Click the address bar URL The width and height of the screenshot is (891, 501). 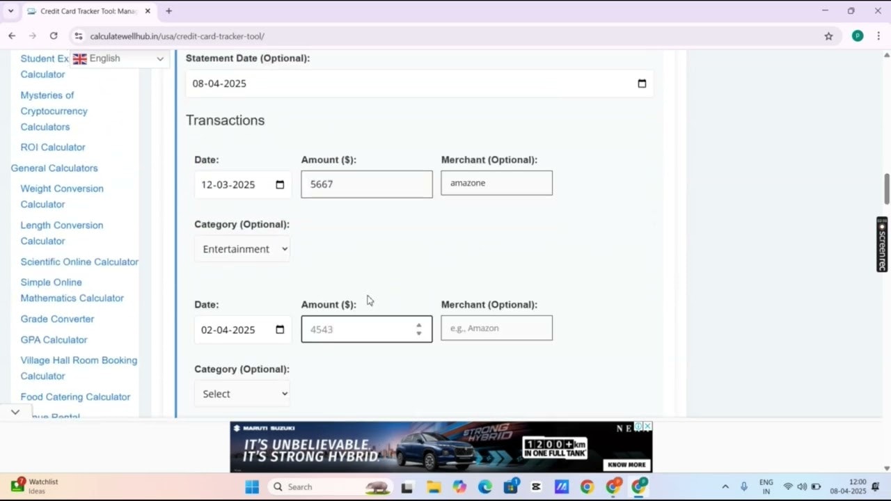pos(177,36)
